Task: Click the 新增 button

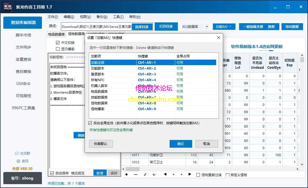Action: click(x=100, y=173)
